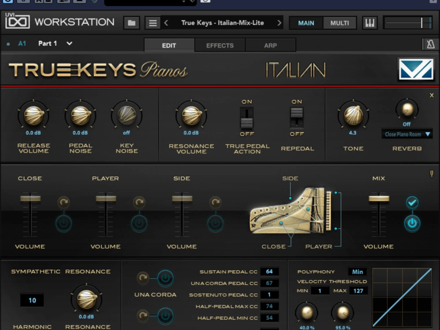Open the Close Piano Room reverb dropdown
This screenshot has height=330, width=440.
click(x=406, y=134)
